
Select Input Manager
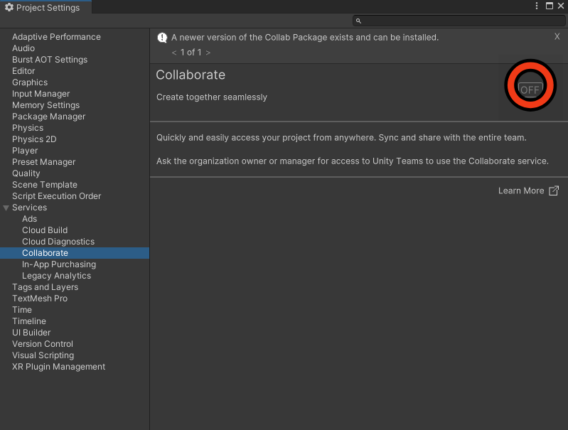pos(41,94)
